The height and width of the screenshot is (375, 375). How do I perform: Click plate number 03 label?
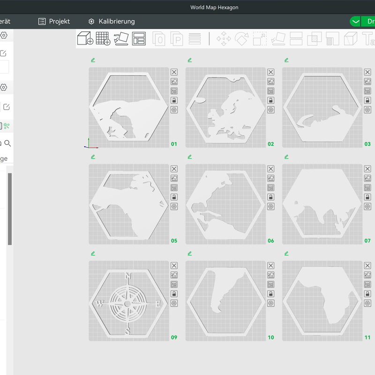367,144
